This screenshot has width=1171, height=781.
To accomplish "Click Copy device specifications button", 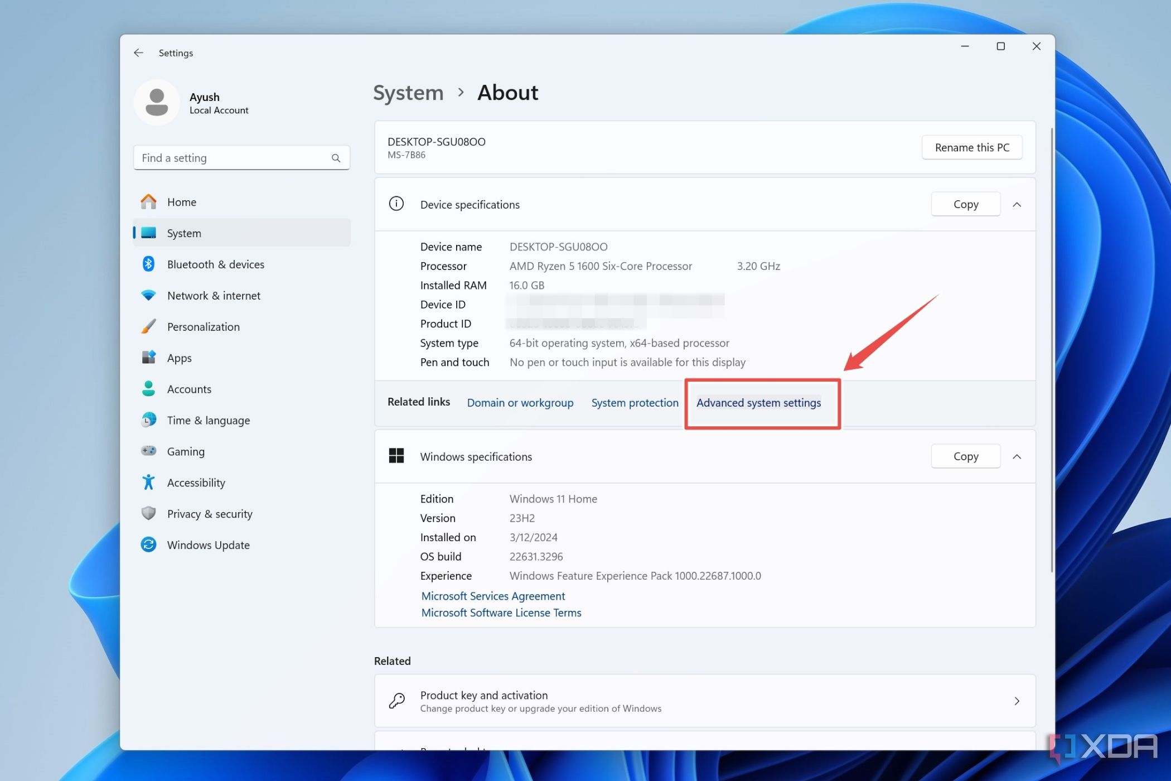I will coord(965,203).
